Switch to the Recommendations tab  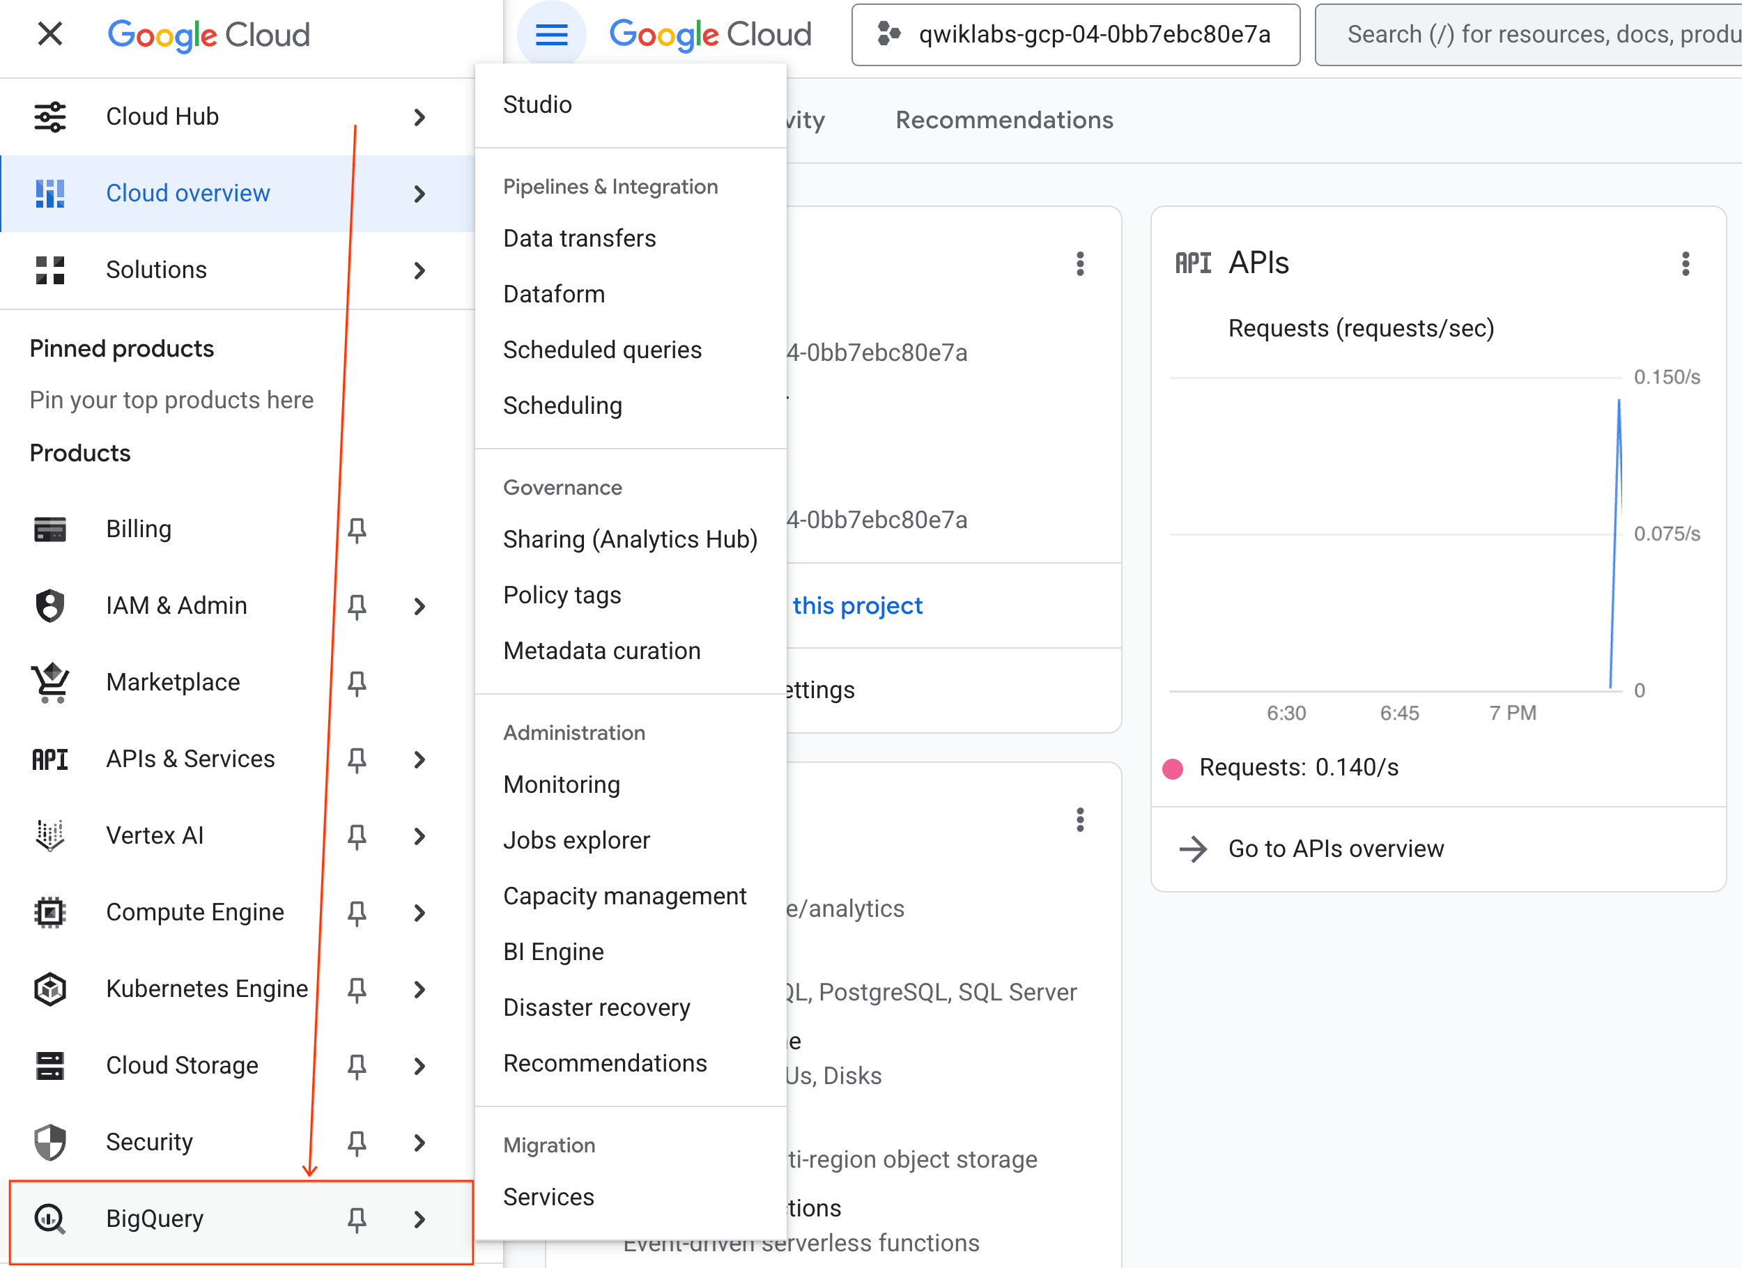pos(1004,120)
